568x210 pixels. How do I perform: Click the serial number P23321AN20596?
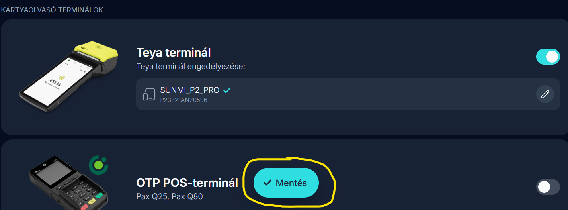tap(183, 100)
